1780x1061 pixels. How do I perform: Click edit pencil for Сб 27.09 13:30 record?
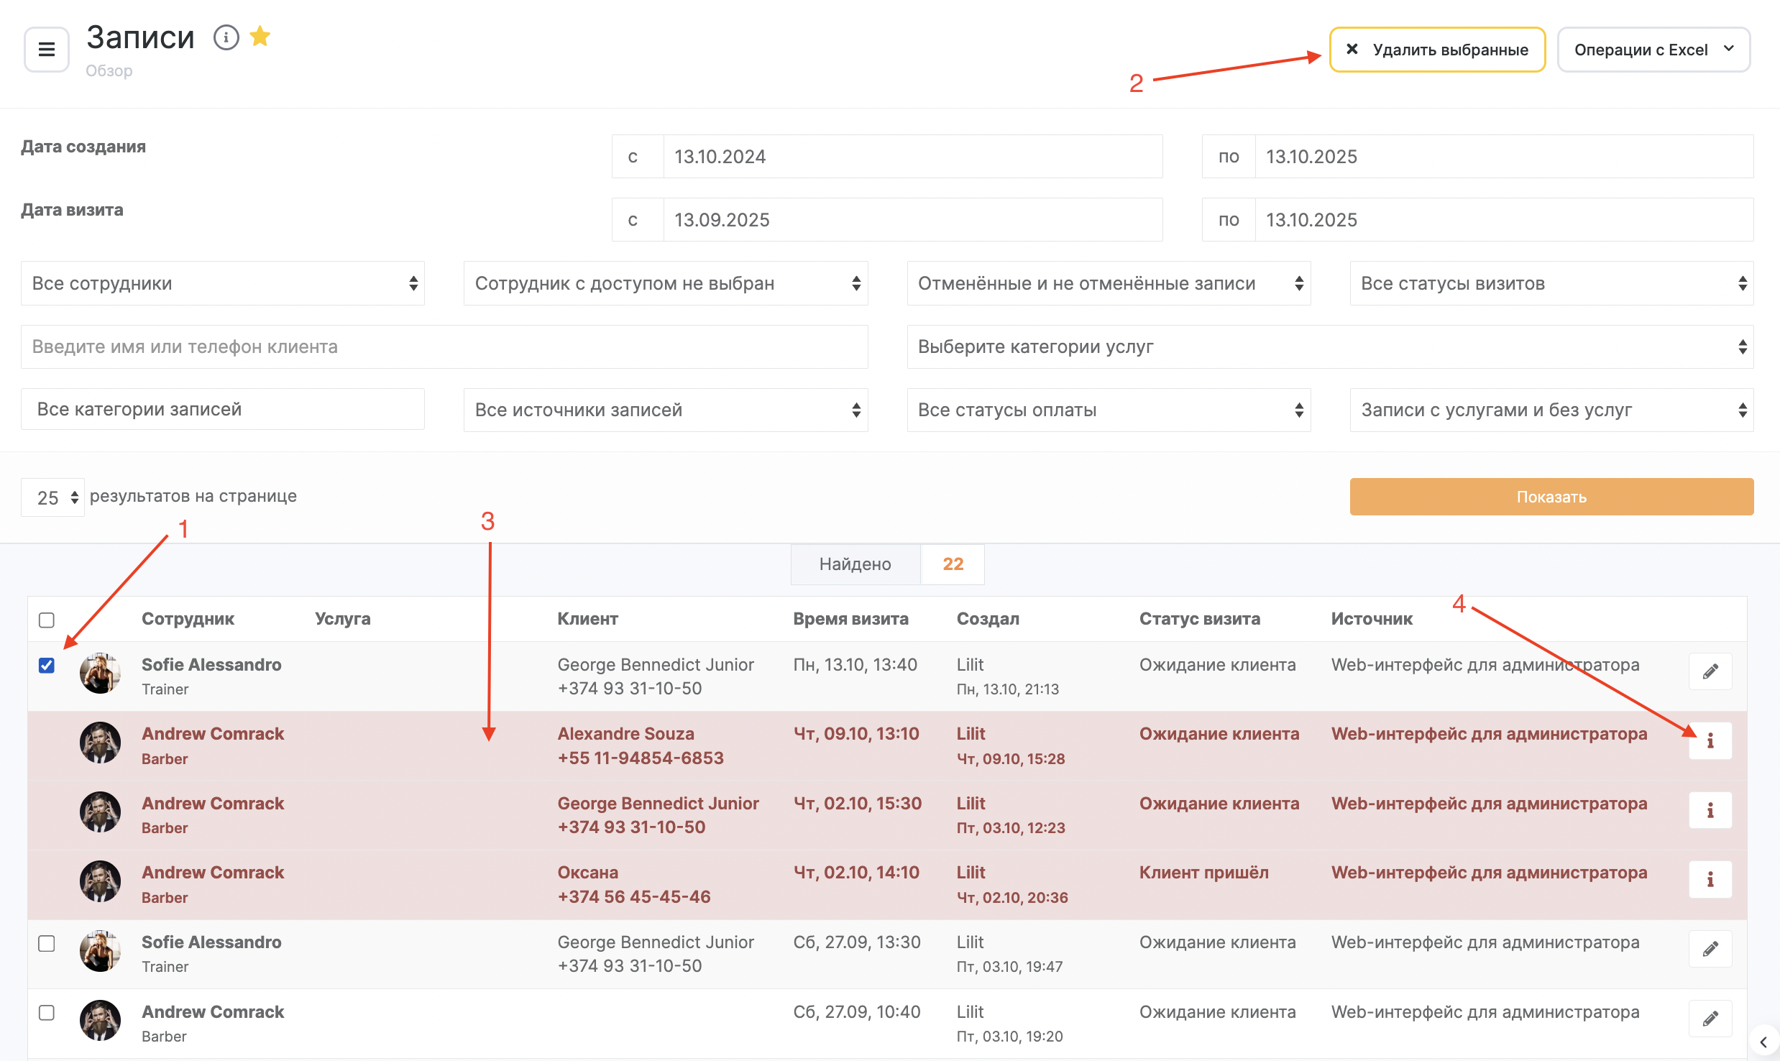coord(1710,949)
